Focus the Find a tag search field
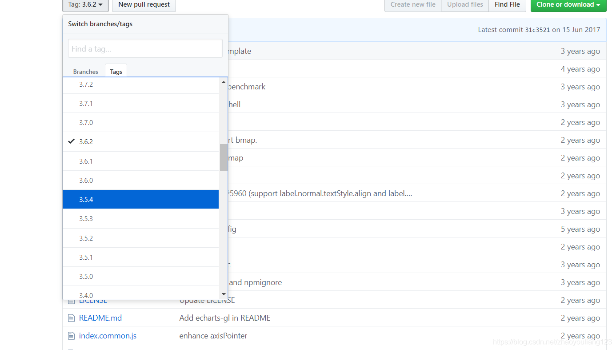 (x=145, y=48)
